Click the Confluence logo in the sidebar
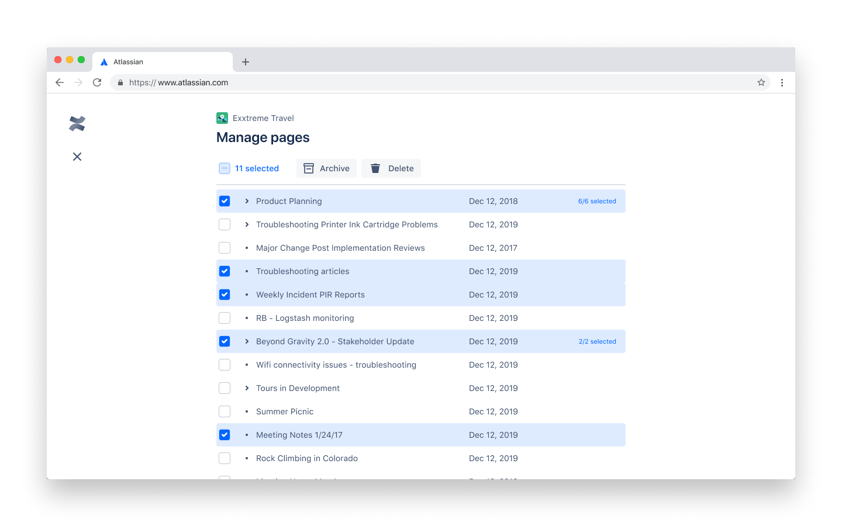 coord(77,123)
